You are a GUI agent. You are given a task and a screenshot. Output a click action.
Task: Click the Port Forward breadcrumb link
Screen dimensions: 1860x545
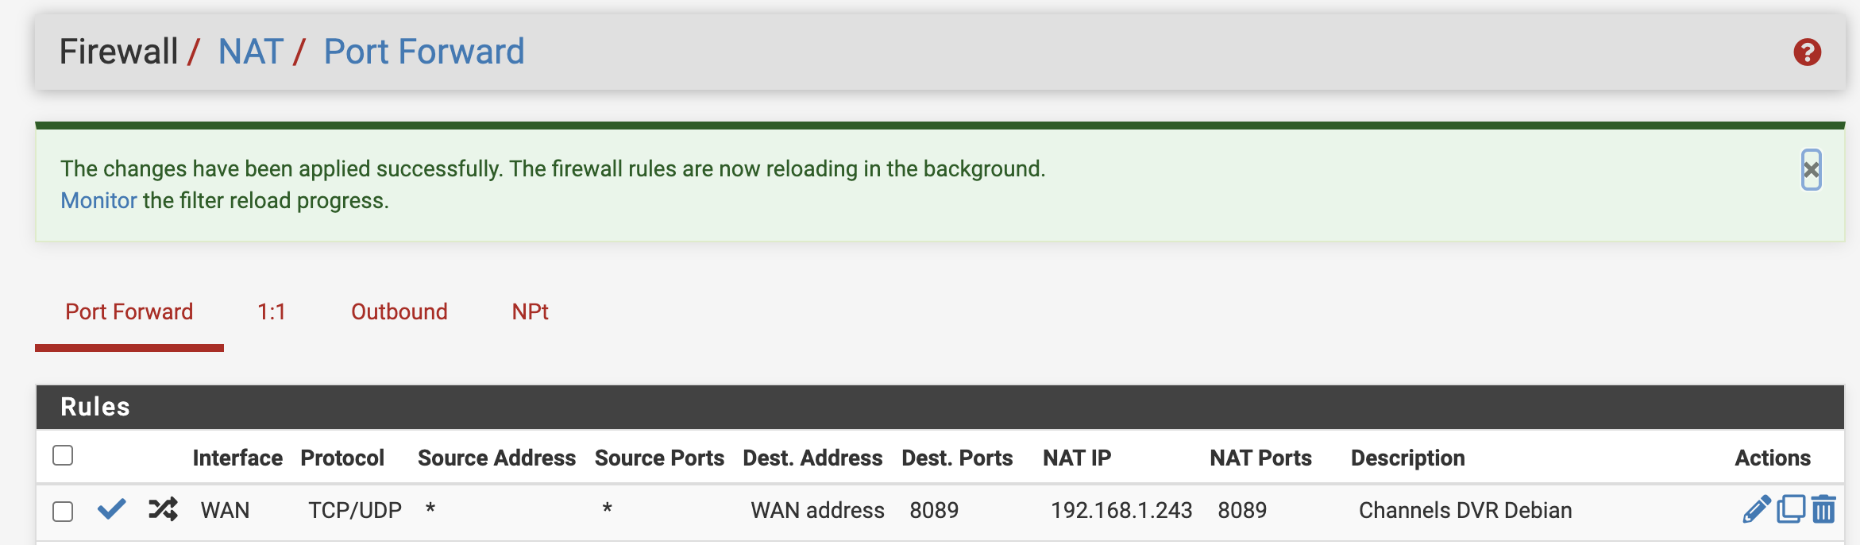424,52
